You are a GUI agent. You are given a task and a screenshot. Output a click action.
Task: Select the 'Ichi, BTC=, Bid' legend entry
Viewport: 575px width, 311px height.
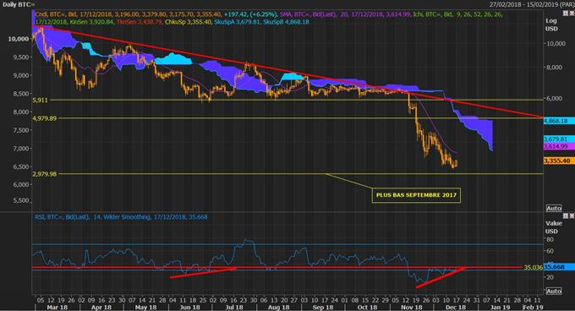tap(433, 14)
